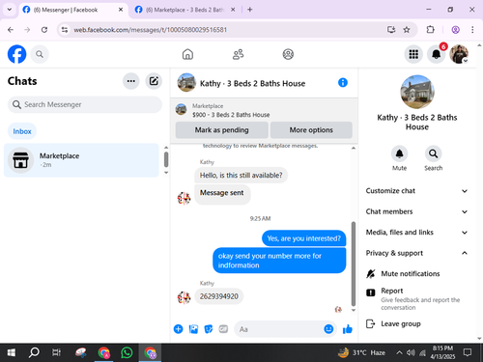Image resolution: width=483 pixels, height=362 pixels.
Task: Select the Inbox filter tab
Action: click(x=22, y=131)
